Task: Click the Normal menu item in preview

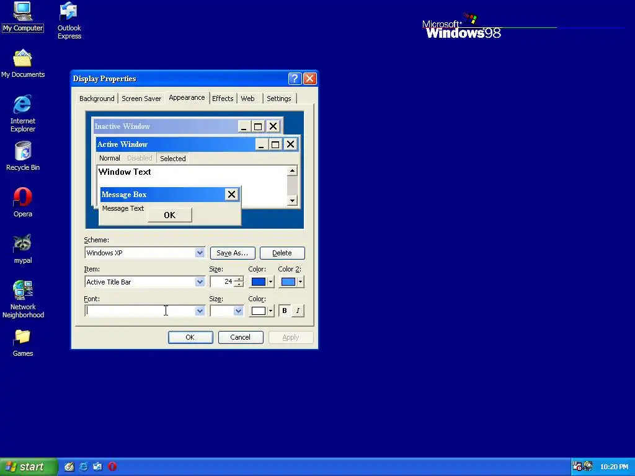Action: click(x=110, y=158)
